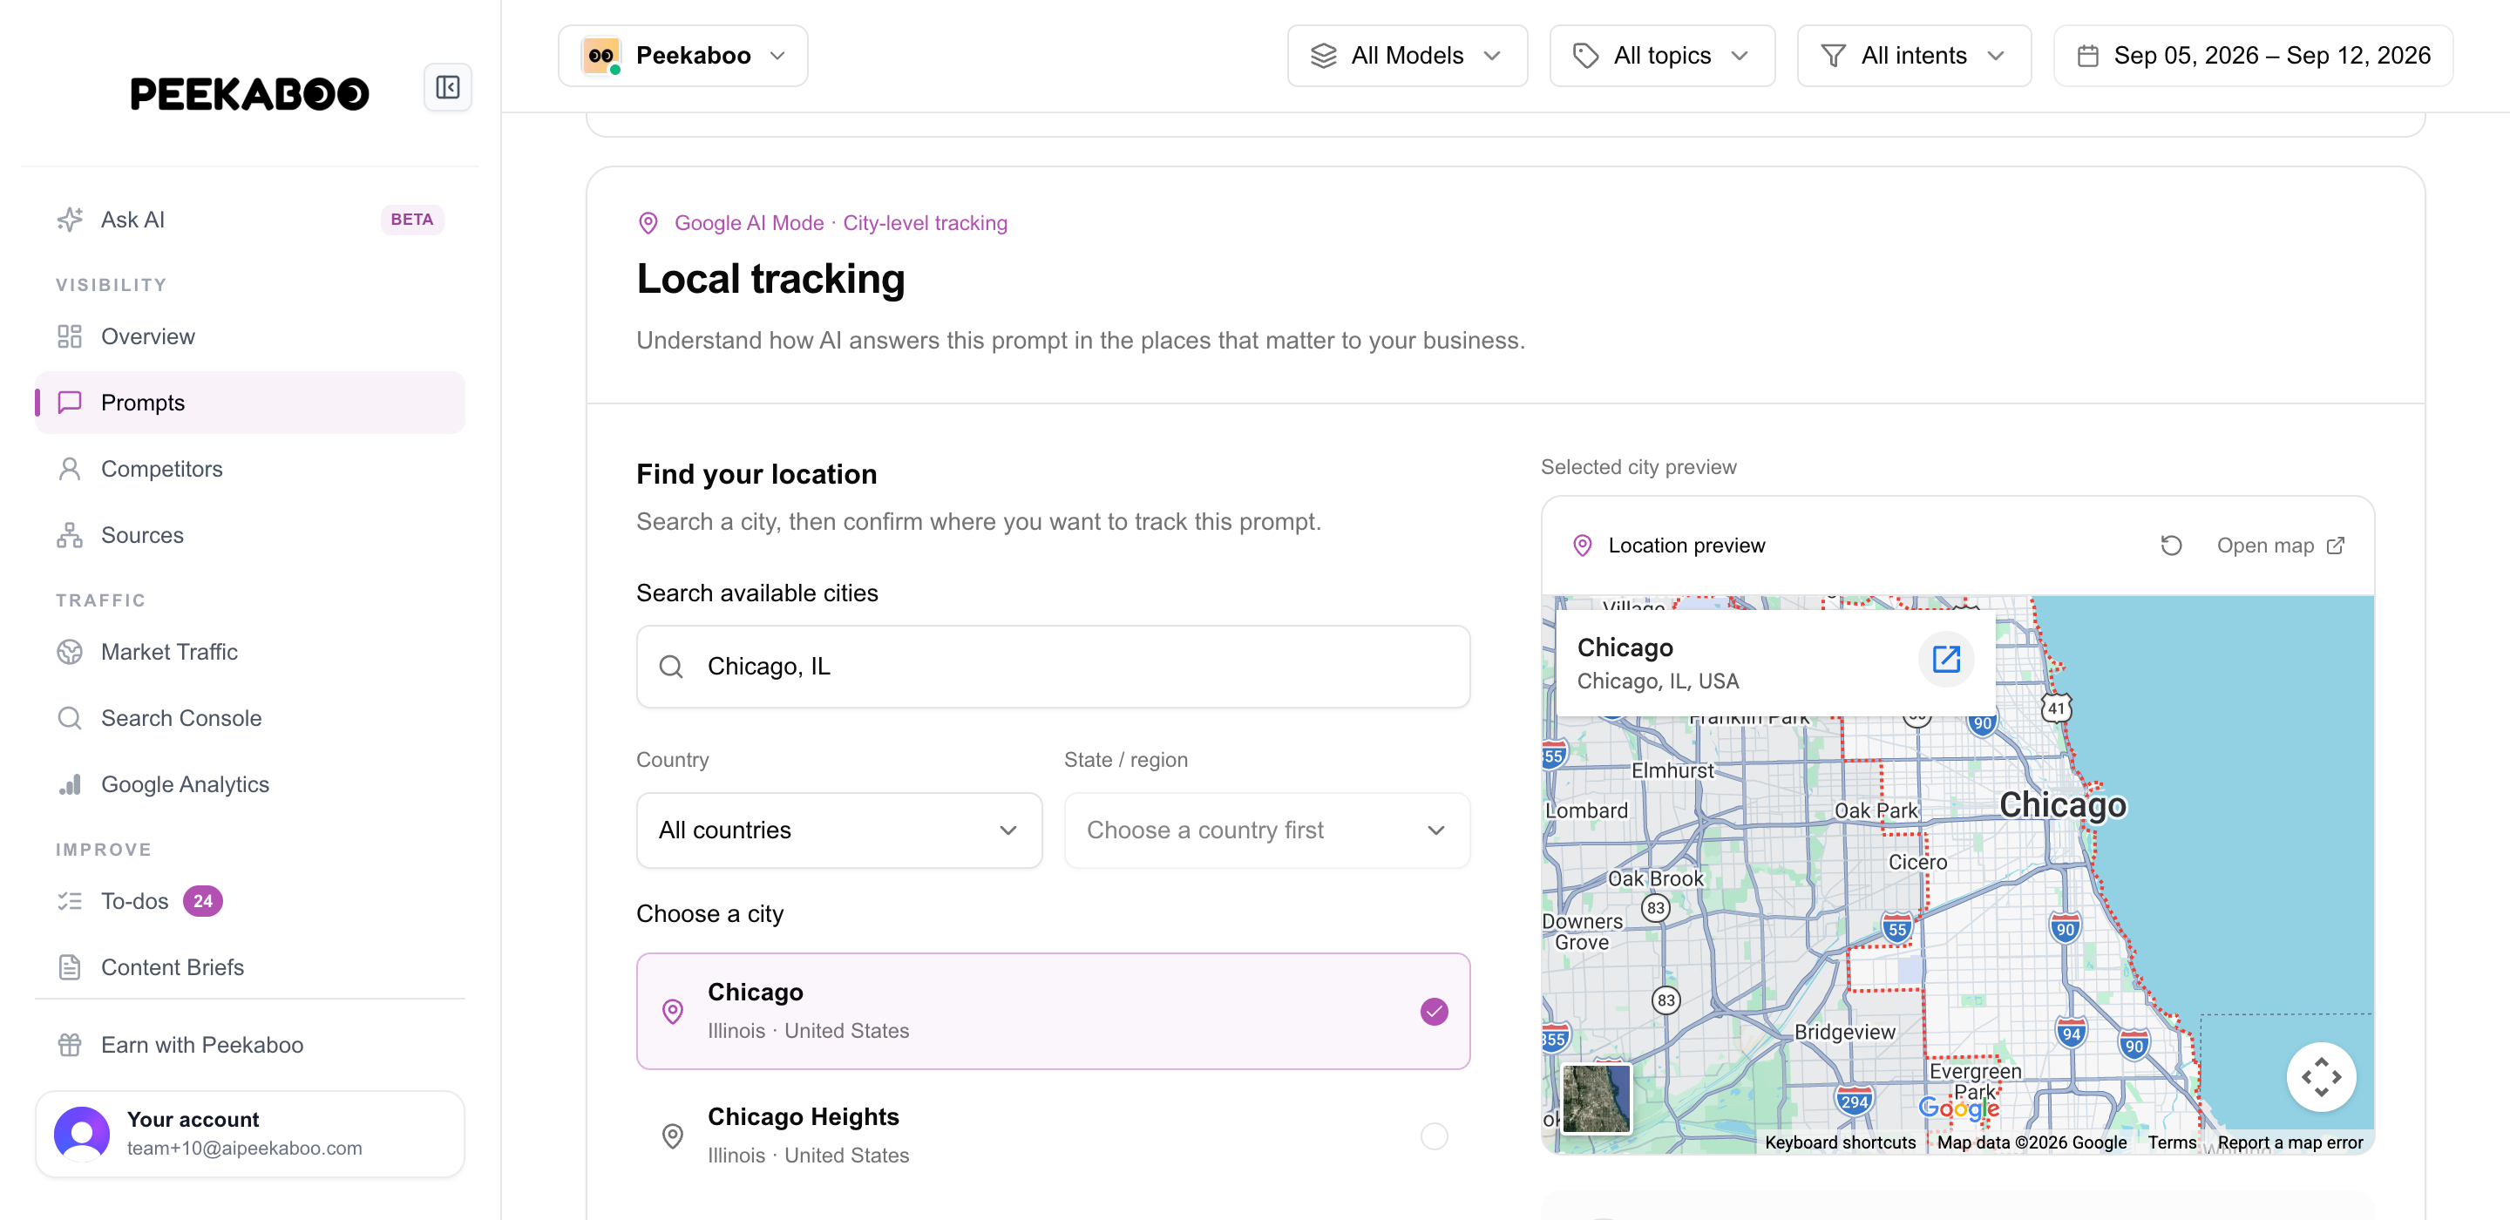Select the Chicago Heights radio button
Viewport: 2510px width, 1220px height.
click(x=1434, y=1136)
